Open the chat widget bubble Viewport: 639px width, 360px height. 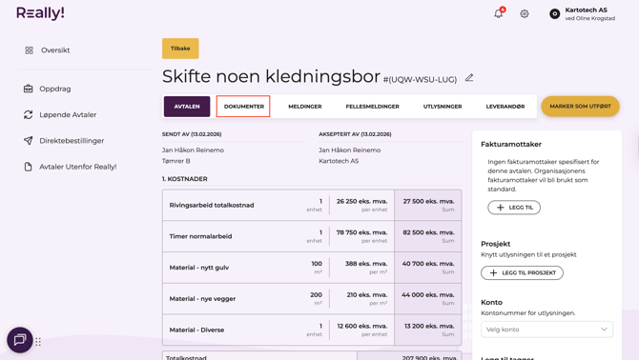click(20, 340)
